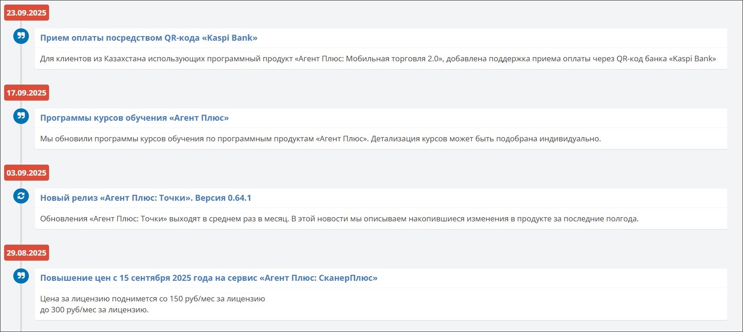Open «Повышение цен с 15 сентября 2025» link
Viewport: 743px width, 332px height.
[x=209, y=278]
